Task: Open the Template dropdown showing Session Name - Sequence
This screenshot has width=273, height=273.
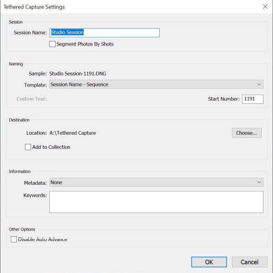Action: click(x=156, y=84)
